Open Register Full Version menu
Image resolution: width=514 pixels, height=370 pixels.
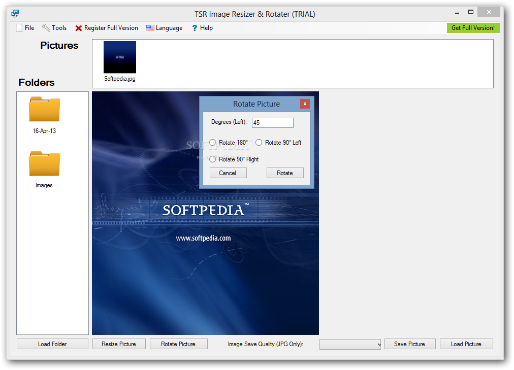107,28
